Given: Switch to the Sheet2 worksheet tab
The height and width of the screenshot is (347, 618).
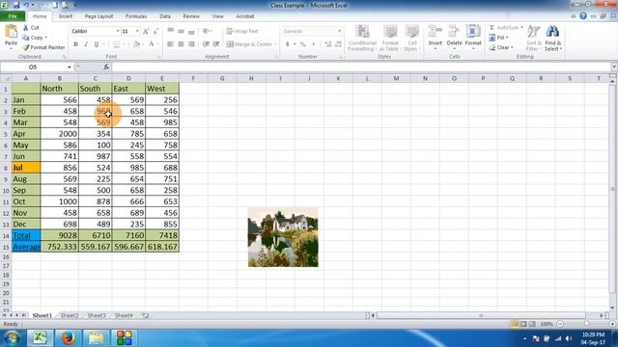Looking at the screenshot, I should coord(70,315).
